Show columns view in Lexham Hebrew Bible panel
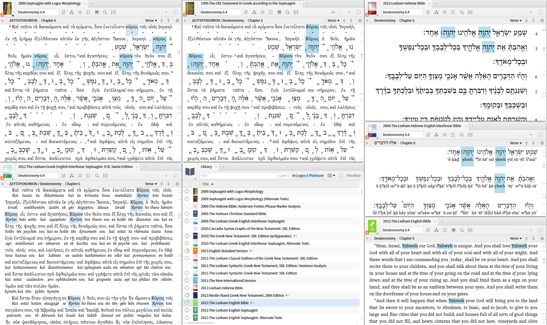The image size is (547, 325). (x=470, y=12)
